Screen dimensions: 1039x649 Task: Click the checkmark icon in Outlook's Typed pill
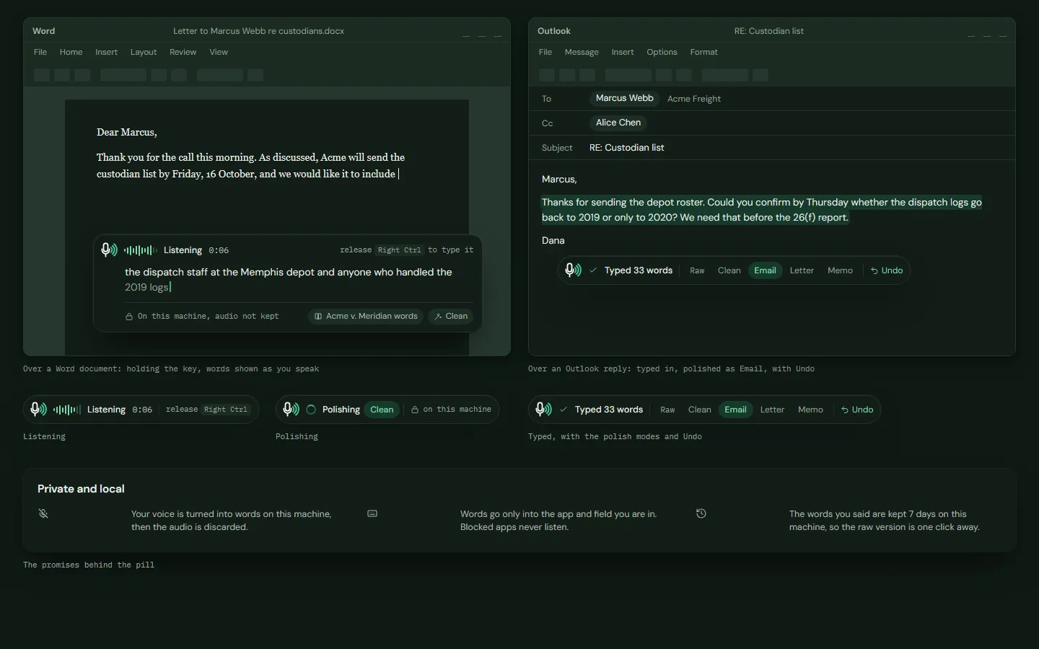click(593, 270)
